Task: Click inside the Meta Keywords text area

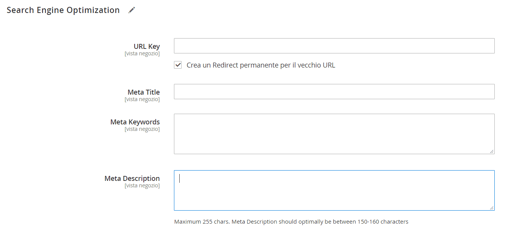Action: pyautogui.click(x=334, y=134)
